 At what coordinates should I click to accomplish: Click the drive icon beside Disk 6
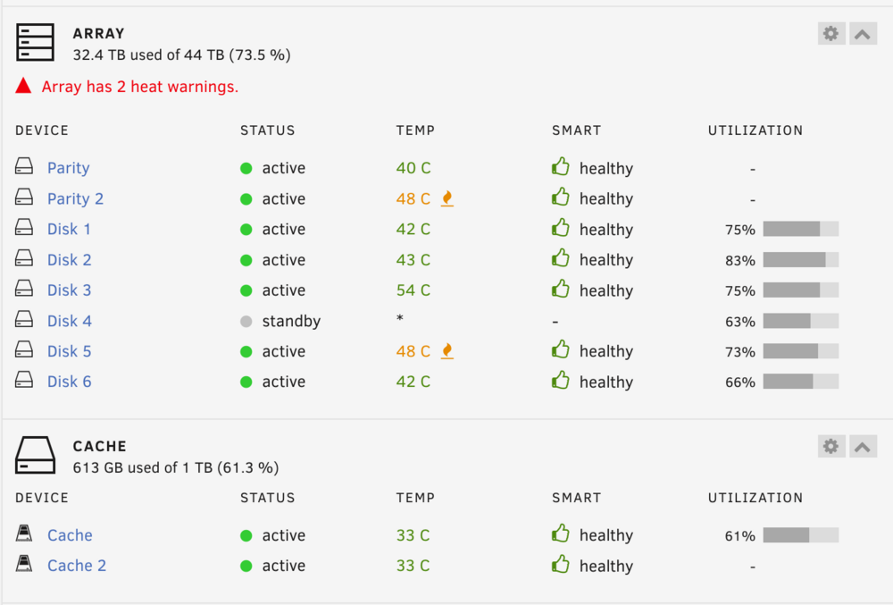(24, 380)
